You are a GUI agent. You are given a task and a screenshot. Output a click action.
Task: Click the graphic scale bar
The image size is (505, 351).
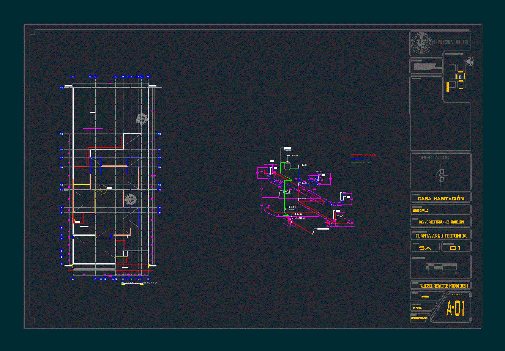441,267
